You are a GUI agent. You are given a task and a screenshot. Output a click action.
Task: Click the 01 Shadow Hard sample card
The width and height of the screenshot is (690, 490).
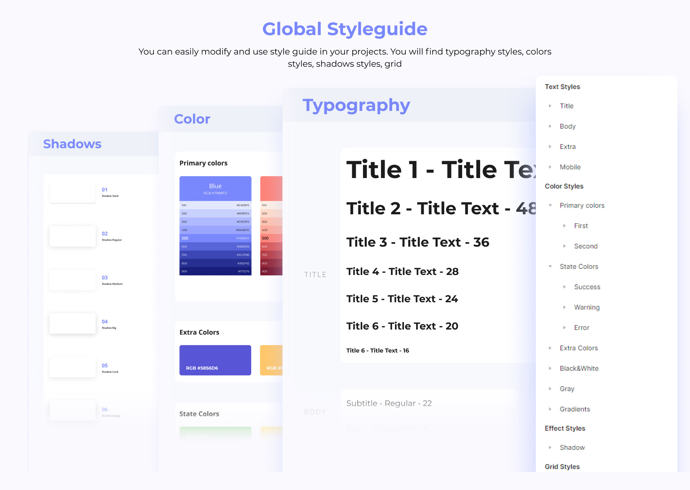click(x=73, y=193)
